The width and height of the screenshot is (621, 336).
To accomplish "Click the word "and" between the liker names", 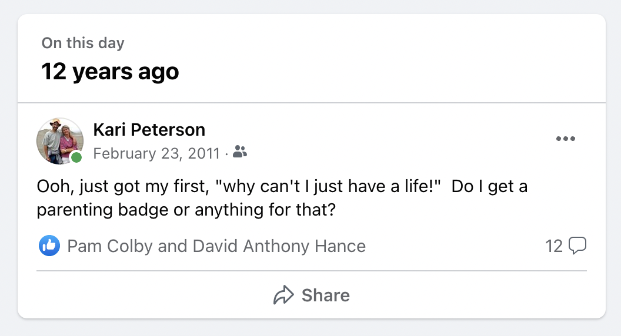I will (173, 246).
